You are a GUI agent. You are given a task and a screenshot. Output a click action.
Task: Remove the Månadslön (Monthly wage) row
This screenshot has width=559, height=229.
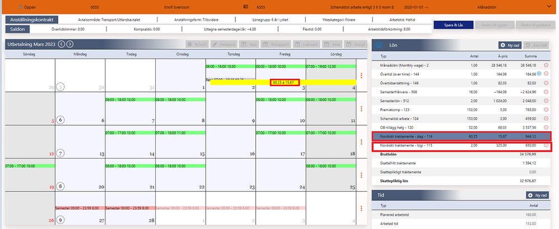tap(546, 65)
